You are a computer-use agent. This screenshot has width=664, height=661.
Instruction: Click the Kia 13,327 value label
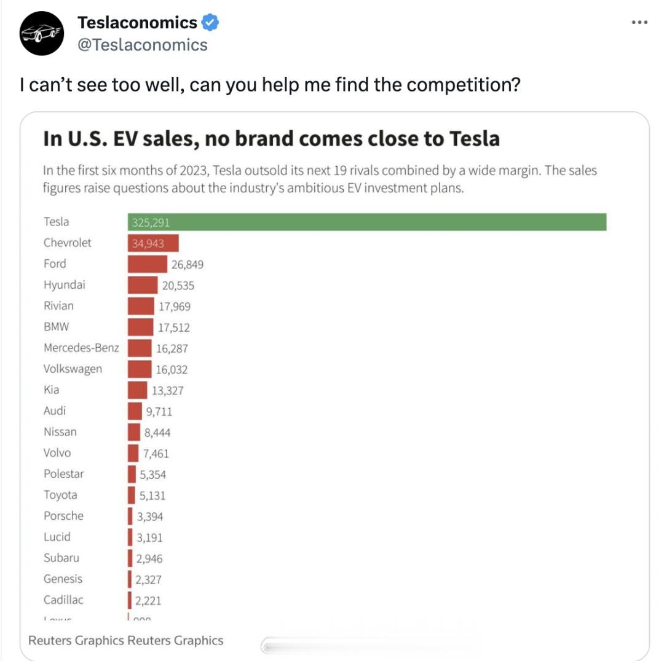click(x=168, y=390)
